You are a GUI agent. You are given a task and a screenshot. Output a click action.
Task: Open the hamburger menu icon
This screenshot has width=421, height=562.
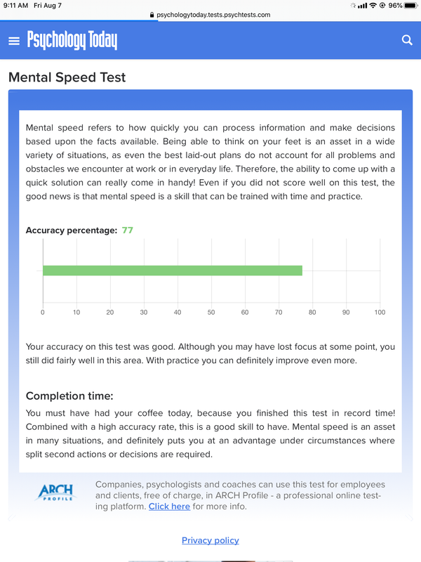pyautogui.click(x=14, y=41)
